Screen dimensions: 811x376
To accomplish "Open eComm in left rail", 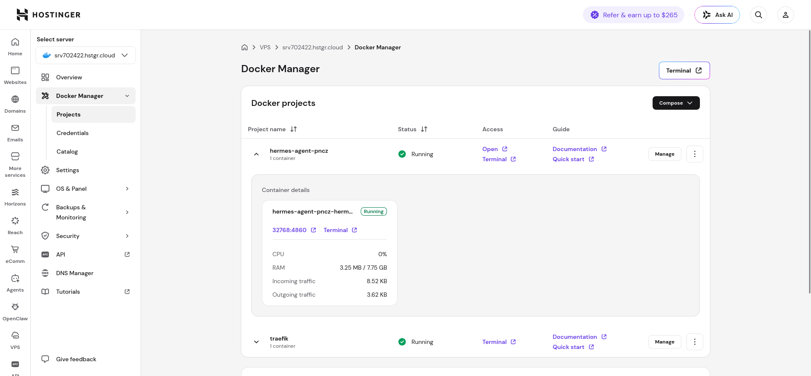I will 15,254.
